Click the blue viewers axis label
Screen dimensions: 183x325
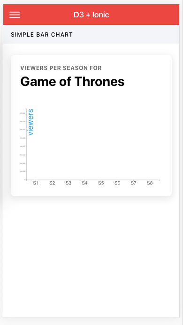click(x=30, y=122)
